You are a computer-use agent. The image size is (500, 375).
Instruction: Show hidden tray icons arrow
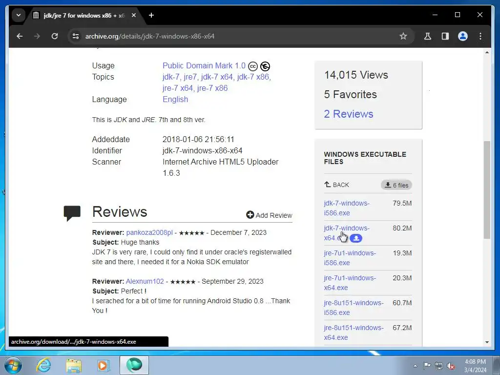(x=415, y=366)
